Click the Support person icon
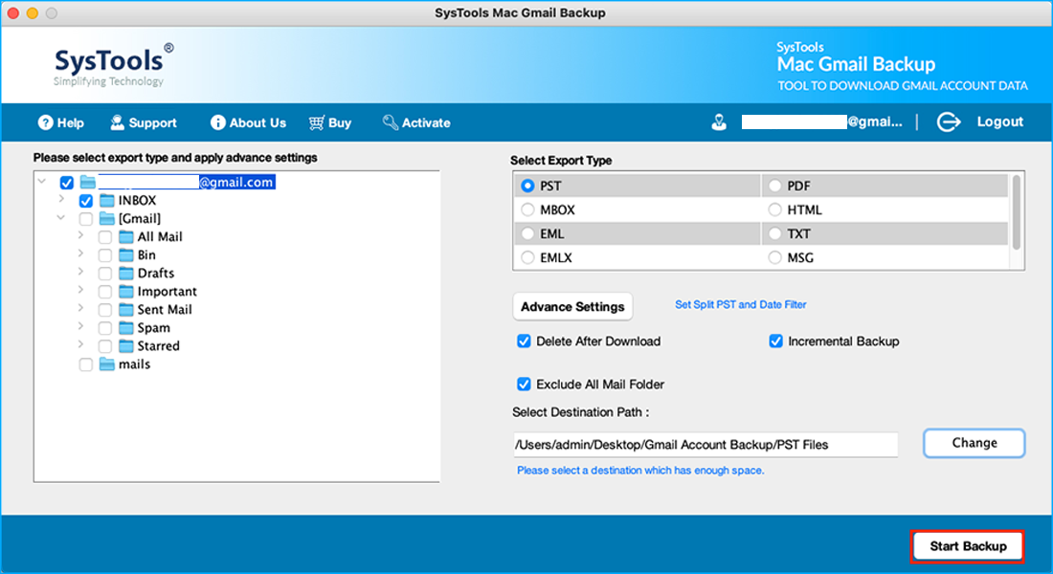The height and width of the screenshot is (574, 1053). (118, 122)
